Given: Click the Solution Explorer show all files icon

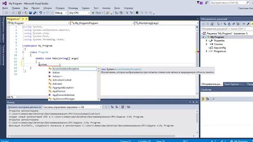Looking at the screenshot, I should [238, 24].
